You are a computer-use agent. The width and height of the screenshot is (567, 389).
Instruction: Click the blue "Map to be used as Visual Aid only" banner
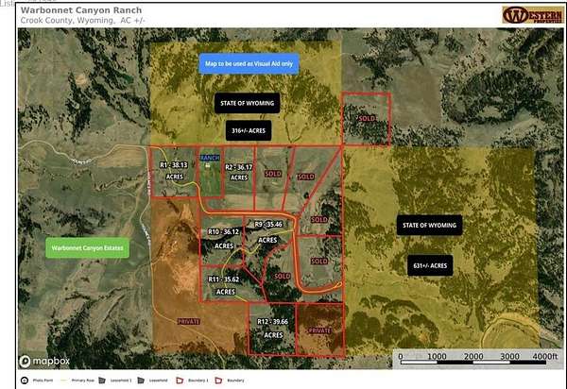(x=246, y=64)
